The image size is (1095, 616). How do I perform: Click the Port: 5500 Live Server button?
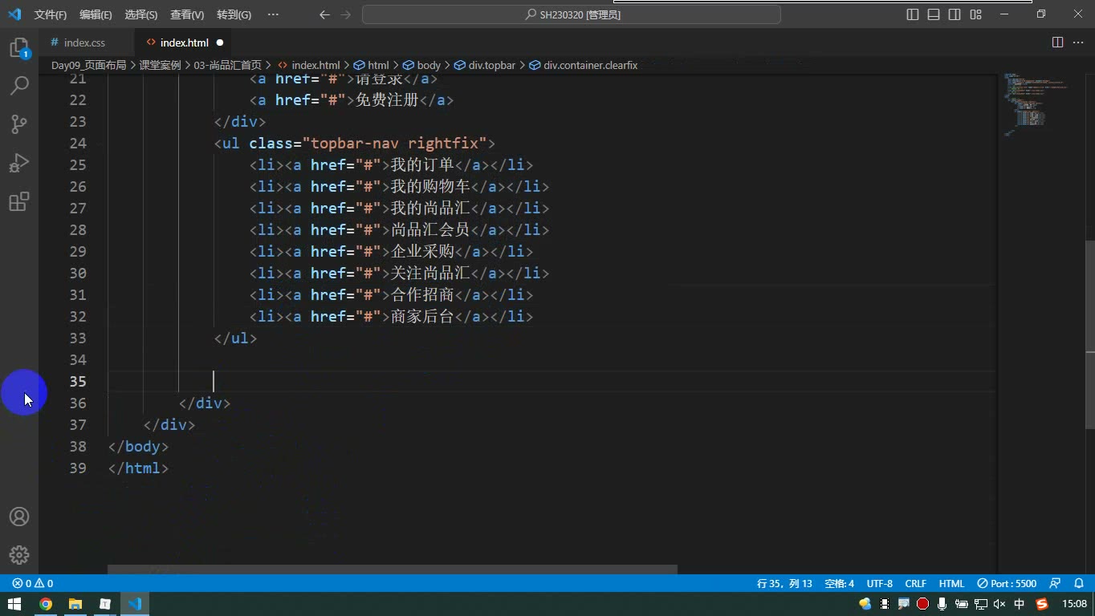1007,583
